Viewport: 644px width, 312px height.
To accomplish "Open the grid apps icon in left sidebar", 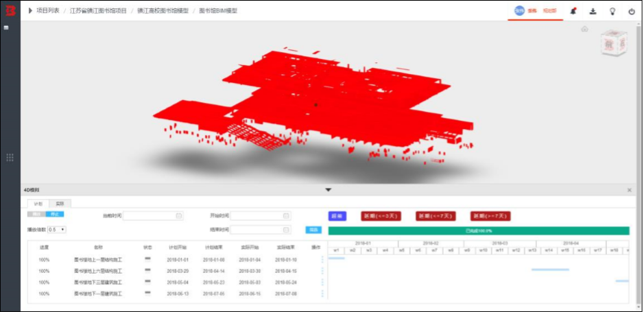I will click(x=10, y=157).
